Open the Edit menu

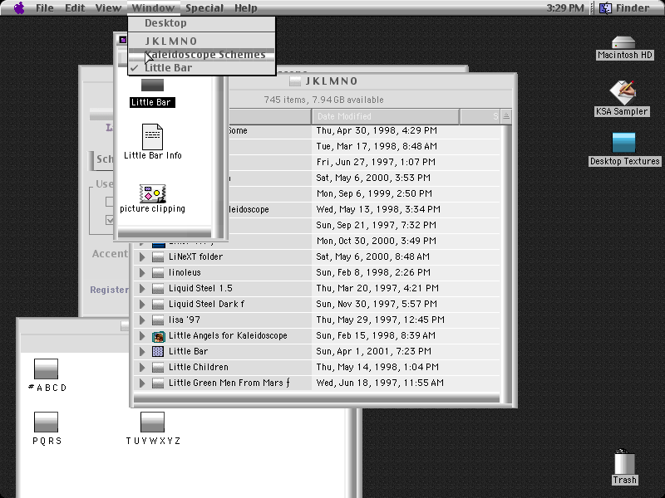click(x=75, y=8)
